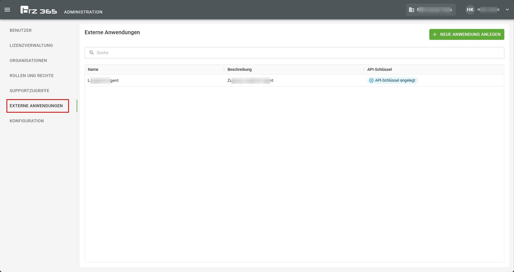Open the Konfiguration page

27,121
